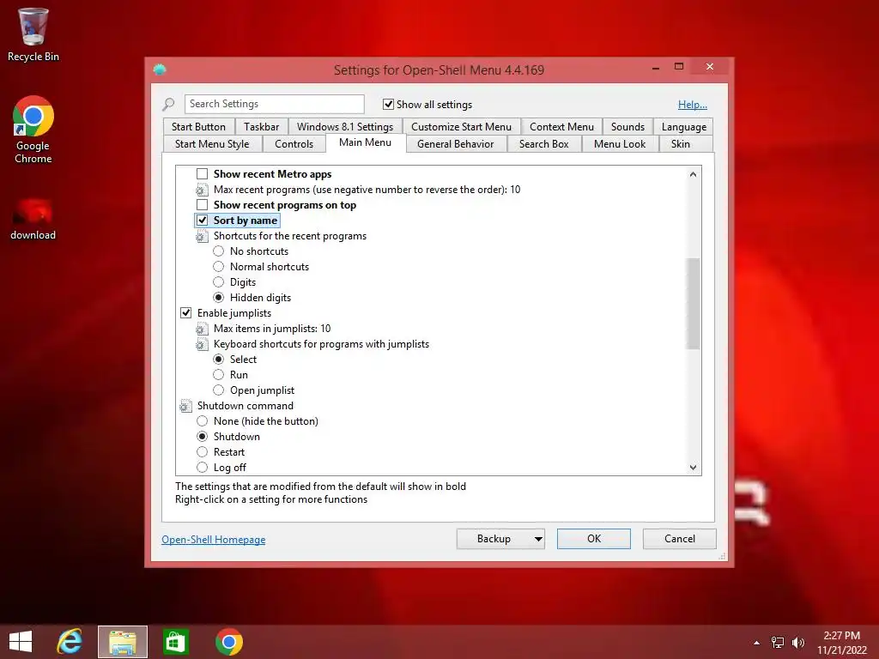The height and width of the screenshot is (659, 879).
Task: Click the OK button
Action: (594, 539)
